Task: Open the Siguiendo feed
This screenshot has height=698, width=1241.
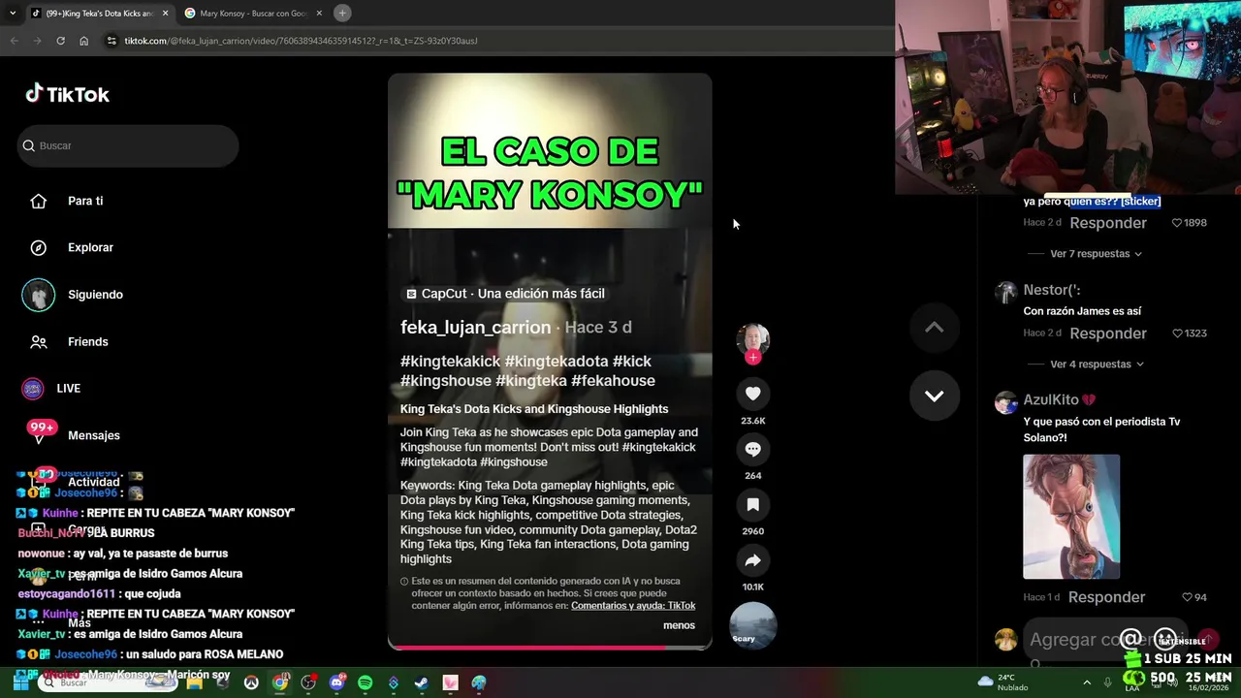Action: coord(95,295)
